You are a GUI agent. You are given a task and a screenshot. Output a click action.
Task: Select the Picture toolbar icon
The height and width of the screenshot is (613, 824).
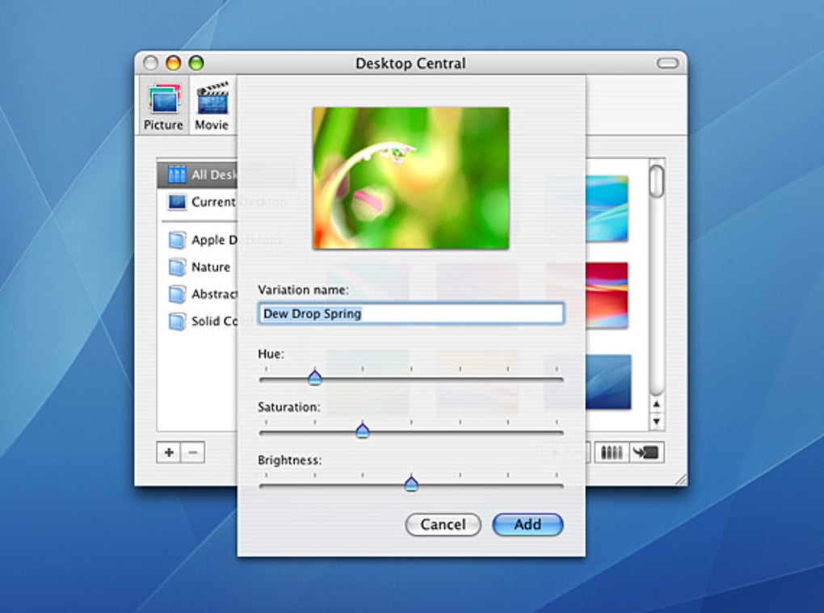(163, 106)
